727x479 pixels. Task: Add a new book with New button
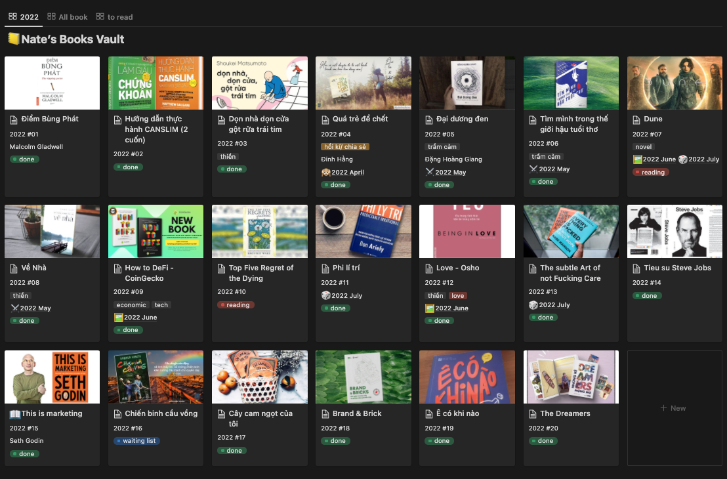[x=674, y=408]
